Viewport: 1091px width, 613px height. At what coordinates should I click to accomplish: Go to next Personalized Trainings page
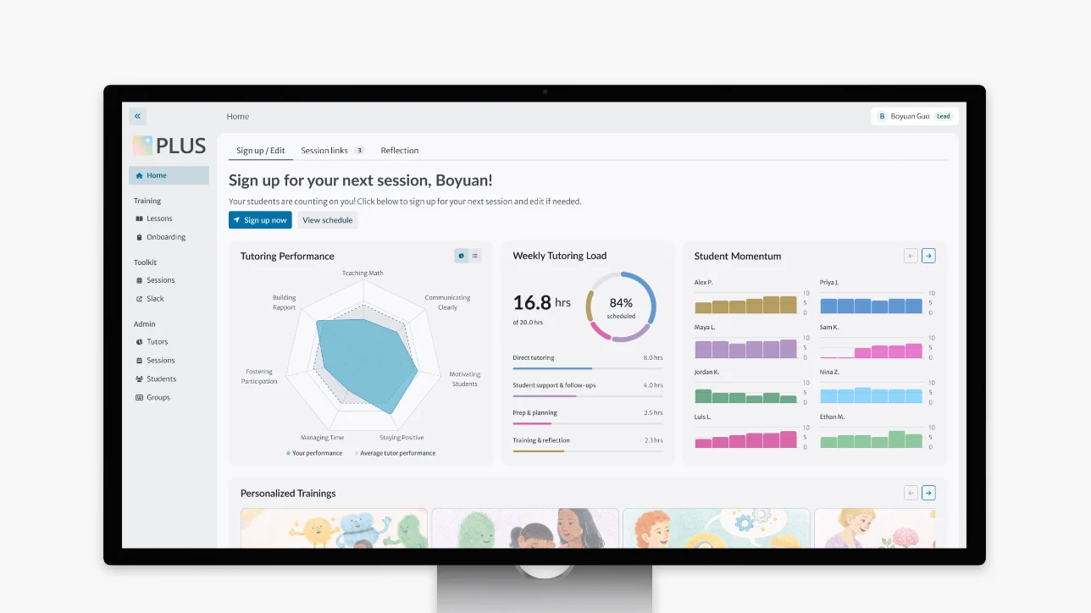928,493
